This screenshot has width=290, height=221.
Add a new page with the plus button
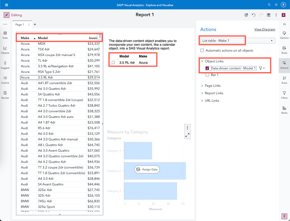click(35, 24)
